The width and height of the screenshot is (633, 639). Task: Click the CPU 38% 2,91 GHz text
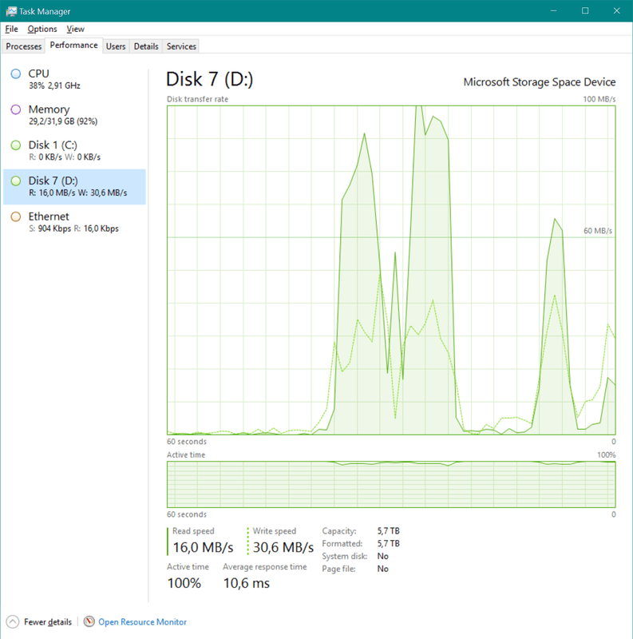coord(54,85)
